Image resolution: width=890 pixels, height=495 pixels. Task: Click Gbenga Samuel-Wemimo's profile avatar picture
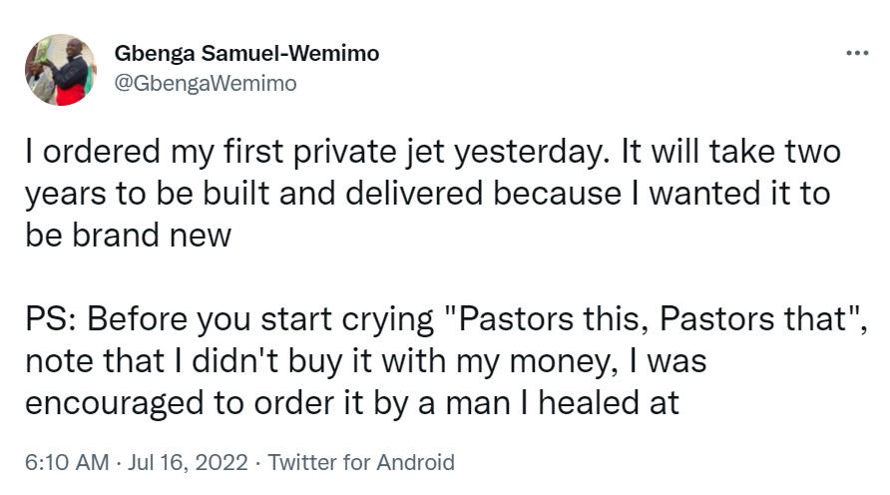coord(61,69)
